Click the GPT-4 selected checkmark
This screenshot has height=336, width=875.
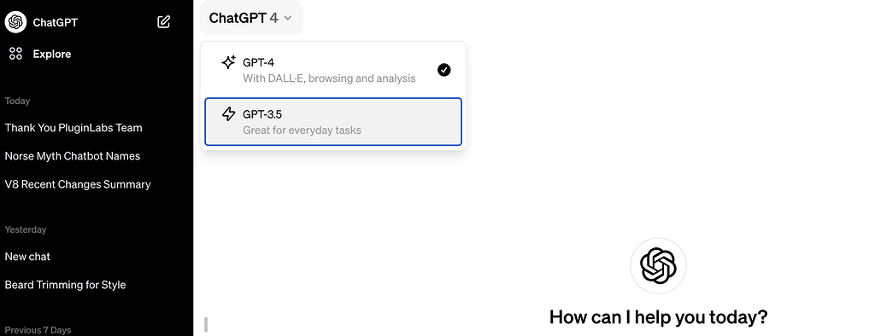pos(444,70)
